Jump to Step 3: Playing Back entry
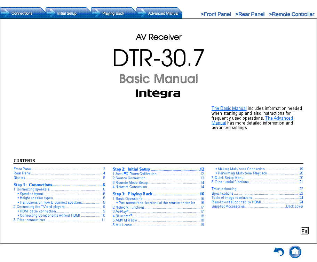The width and height of the screenshot is (317, 262). [133, 194]
